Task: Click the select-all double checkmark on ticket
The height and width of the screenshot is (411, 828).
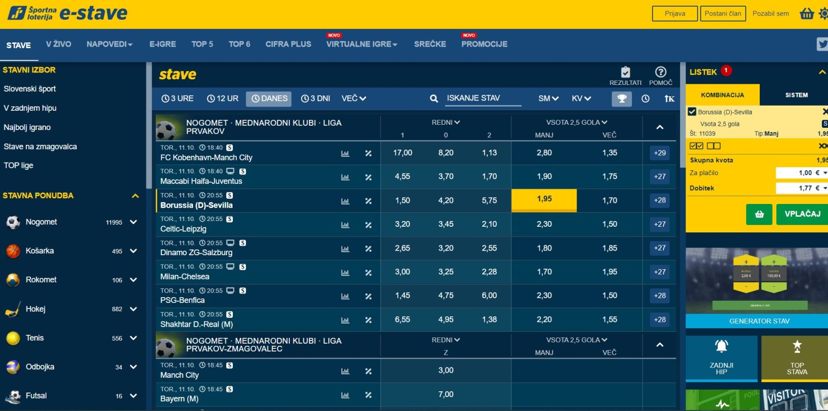Action: coord(696,146)
